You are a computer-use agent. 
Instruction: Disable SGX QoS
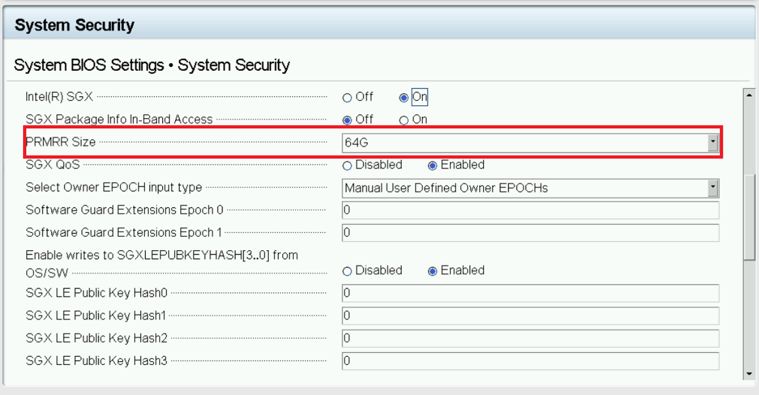tap(348, 165)
